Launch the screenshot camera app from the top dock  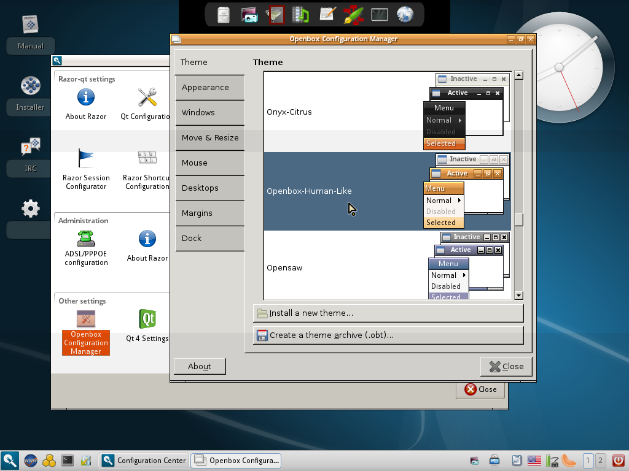[x=249, y=15]
